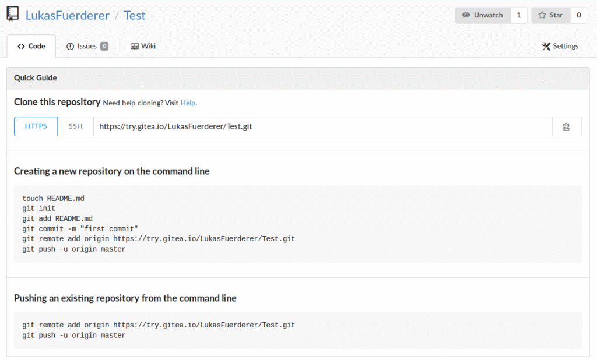The image size is (597, 363).
Task: Open Settings via the tools icon
Action: (546, 46)
